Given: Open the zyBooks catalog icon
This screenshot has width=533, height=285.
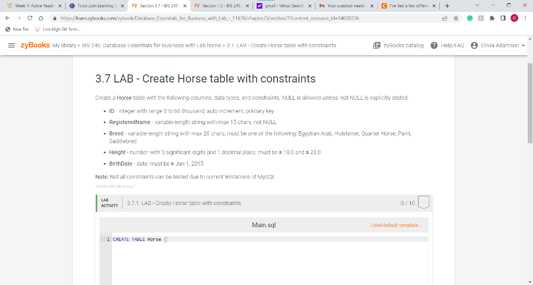Looking at the screenshot, I should coord(377,45).
